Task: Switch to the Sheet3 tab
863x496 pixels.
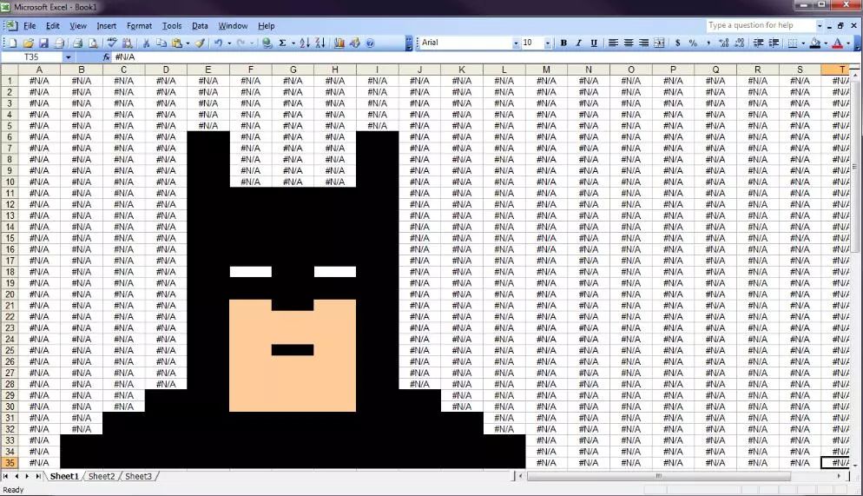Action: (138, 476)
